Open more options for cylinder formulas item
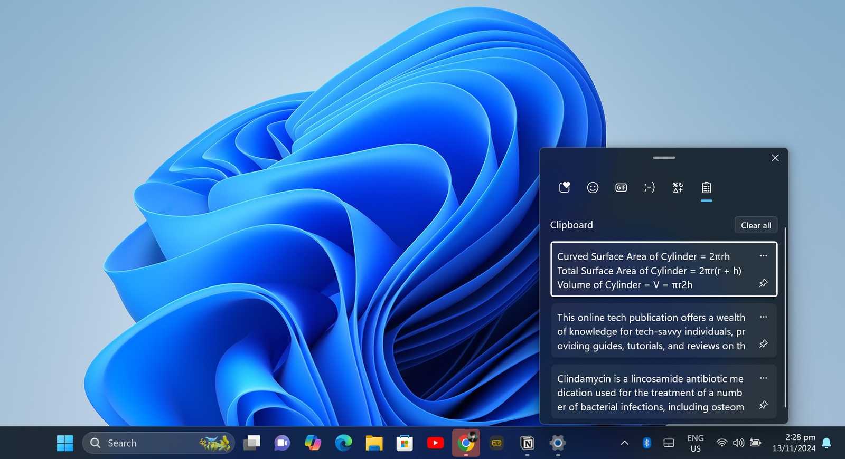Image resolution: width=845 pixels, height=459 pixels. point(763,256)
